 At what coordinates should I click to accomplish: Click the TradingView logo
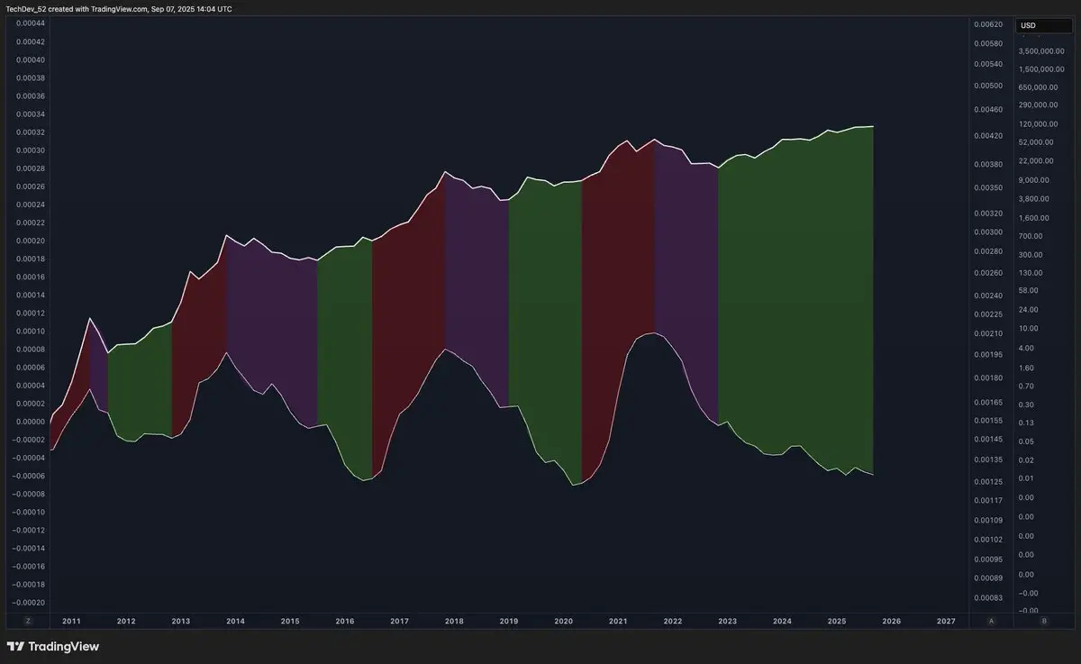pos(53,646)
